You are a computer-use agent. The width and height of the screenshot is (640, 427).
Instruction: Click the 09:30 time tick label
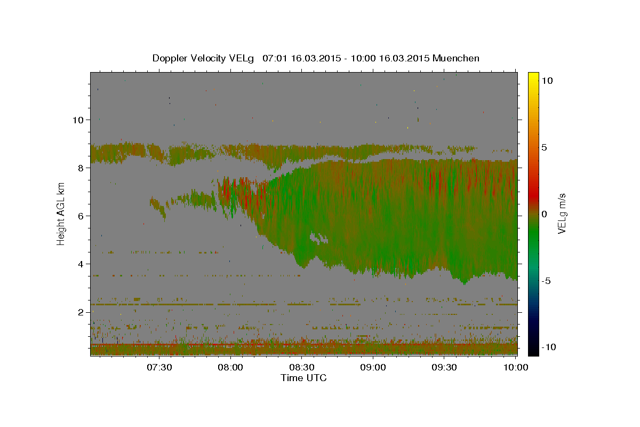(444, 367)
